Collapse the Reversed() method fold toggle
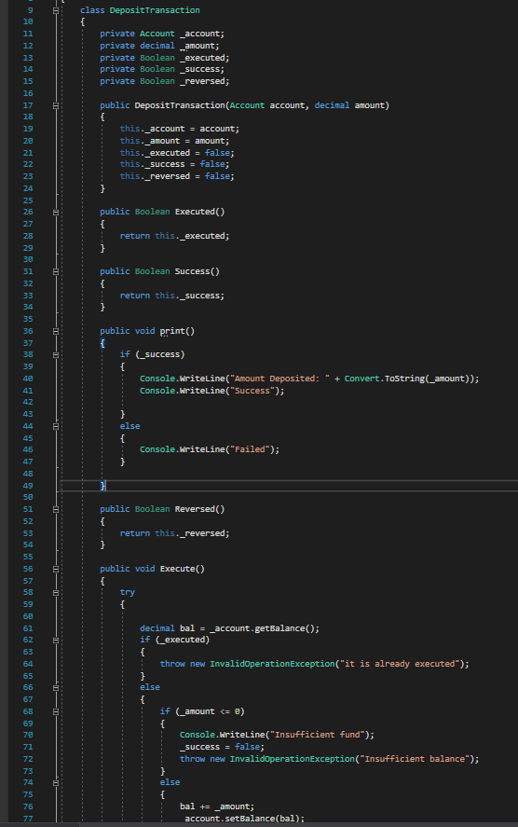 pyautogui.click(x=56, y=509)
